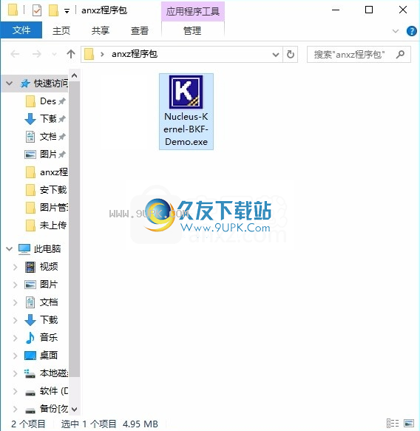Open the 本地磁 drive icon
Screen dimensions: 420x431
30,373
